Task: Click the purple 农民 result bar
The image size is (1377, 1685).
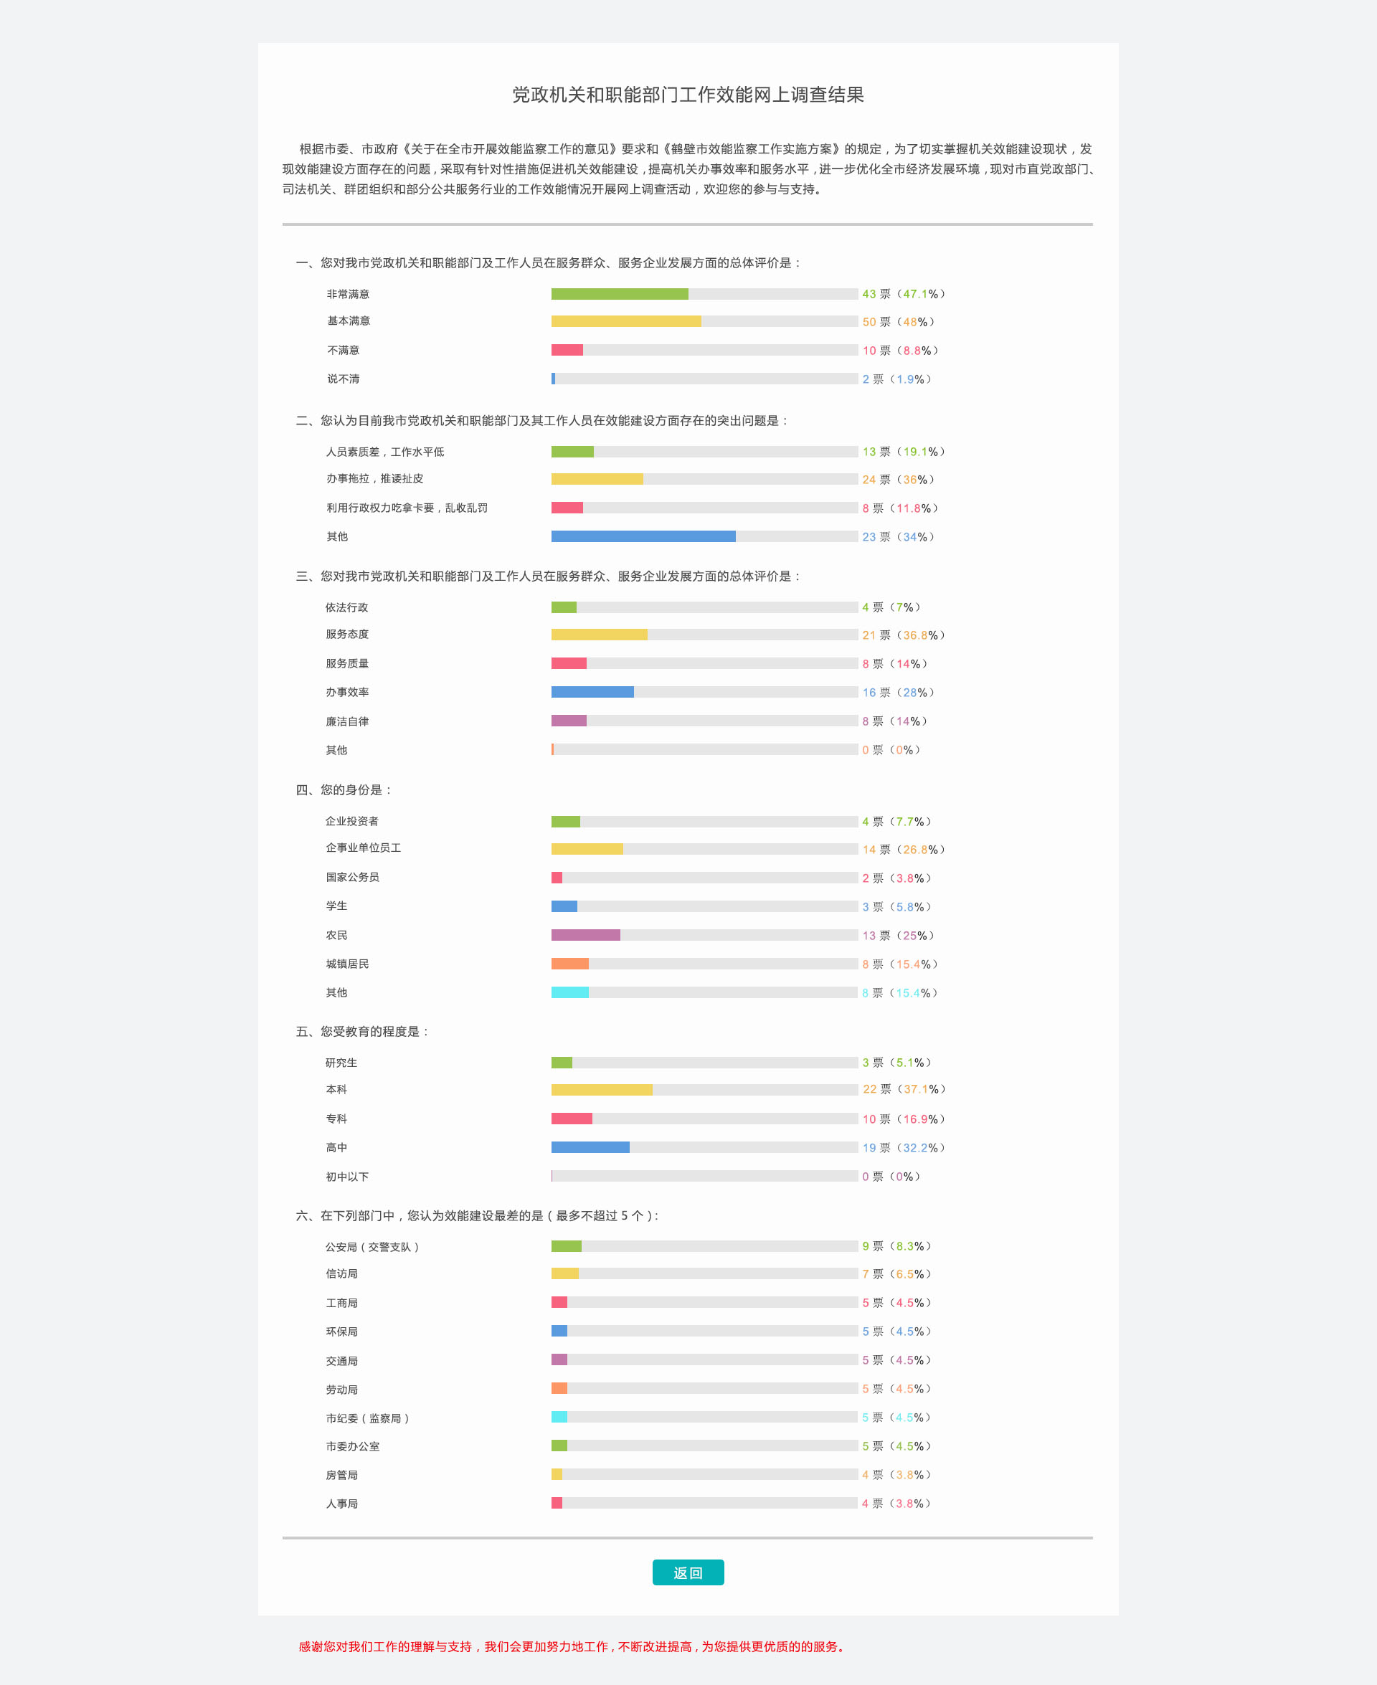Action: click(585, 935)
